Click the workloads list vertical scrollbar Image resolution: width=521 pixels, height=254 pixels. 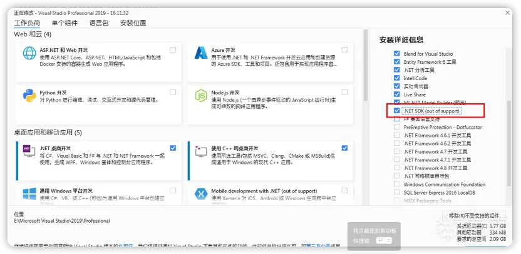pos(366,66)
